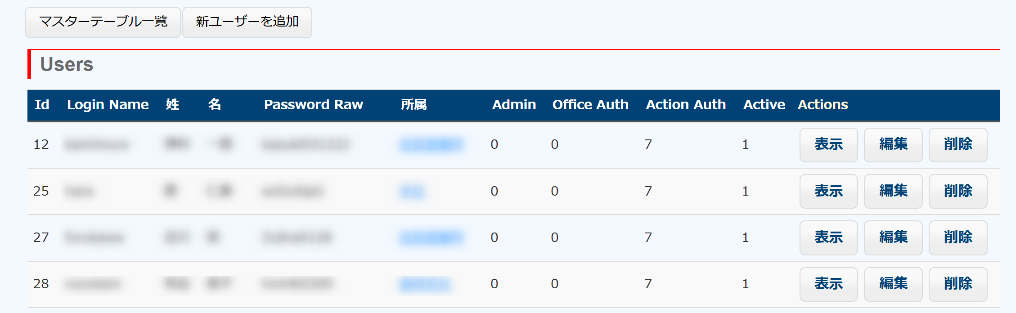Image resolution: width=1016 pixels, height=313 pixels.
Task: Open edit form for user 27
Action: click(x=893, y=238)
